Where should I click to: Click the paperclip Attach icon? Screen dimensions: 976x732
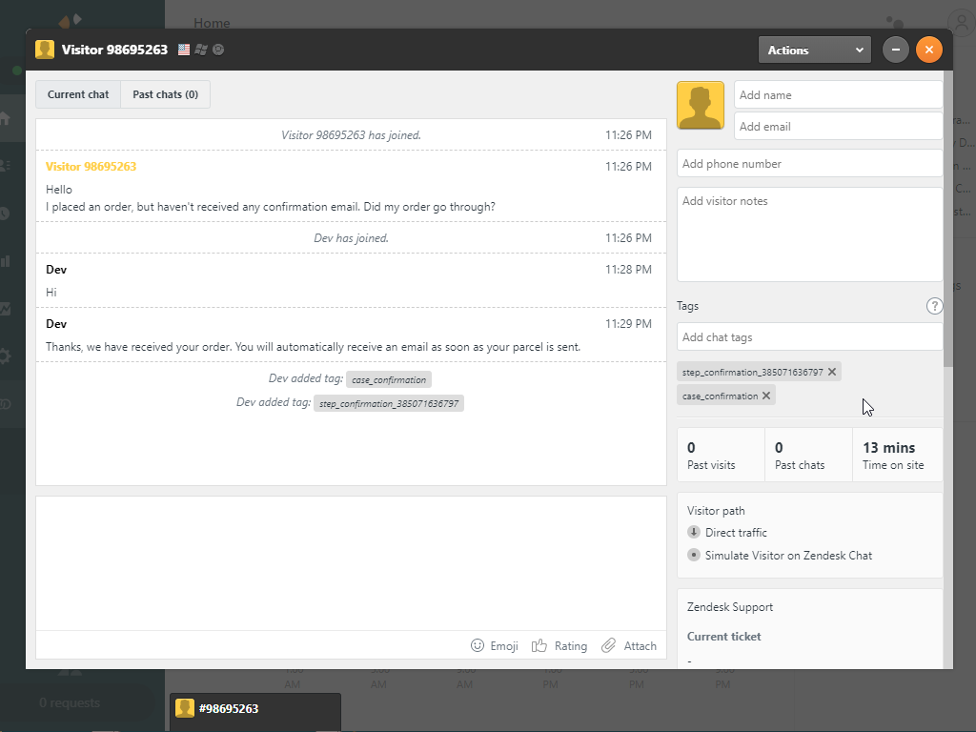[x=608, y=645]
